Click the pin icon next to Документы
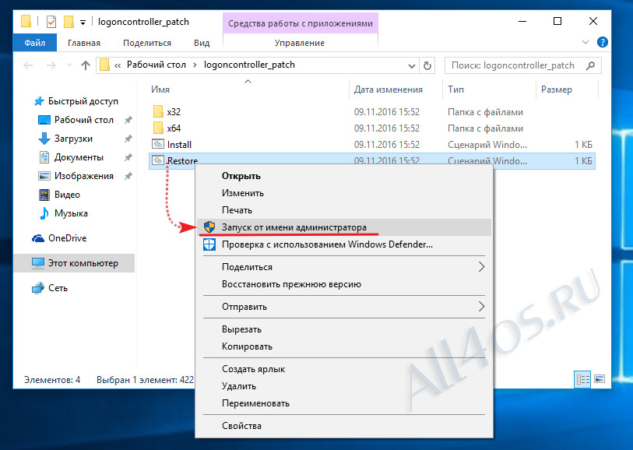The width and height of the screenshot is (633, 450). (x=128, y=157)
